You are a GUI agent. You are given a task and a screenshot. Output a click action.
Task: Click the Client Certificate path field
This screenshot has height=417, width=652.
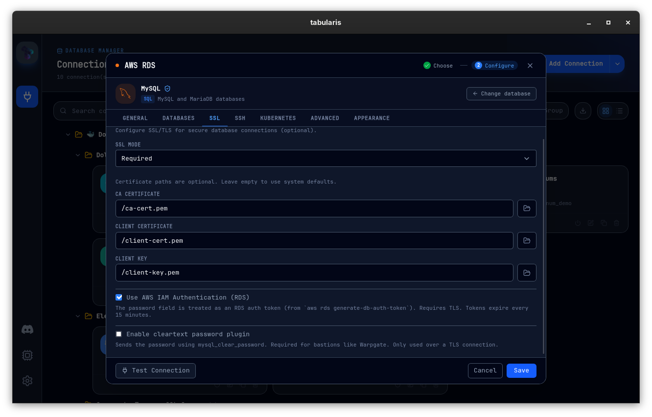(x=314, y=240)
